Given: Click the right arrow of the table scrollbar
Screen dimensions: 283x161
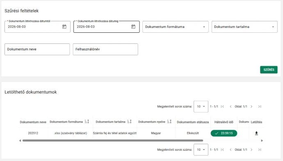Looking at the screenshot, I should (262, 141).
